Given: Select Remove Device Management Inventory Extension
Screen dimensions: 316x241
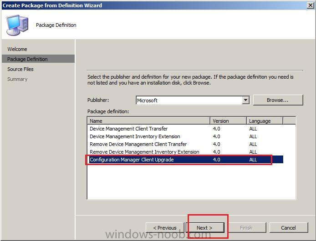Looking at the screenshot, I should pyautogui.click(x=185, y=152).
